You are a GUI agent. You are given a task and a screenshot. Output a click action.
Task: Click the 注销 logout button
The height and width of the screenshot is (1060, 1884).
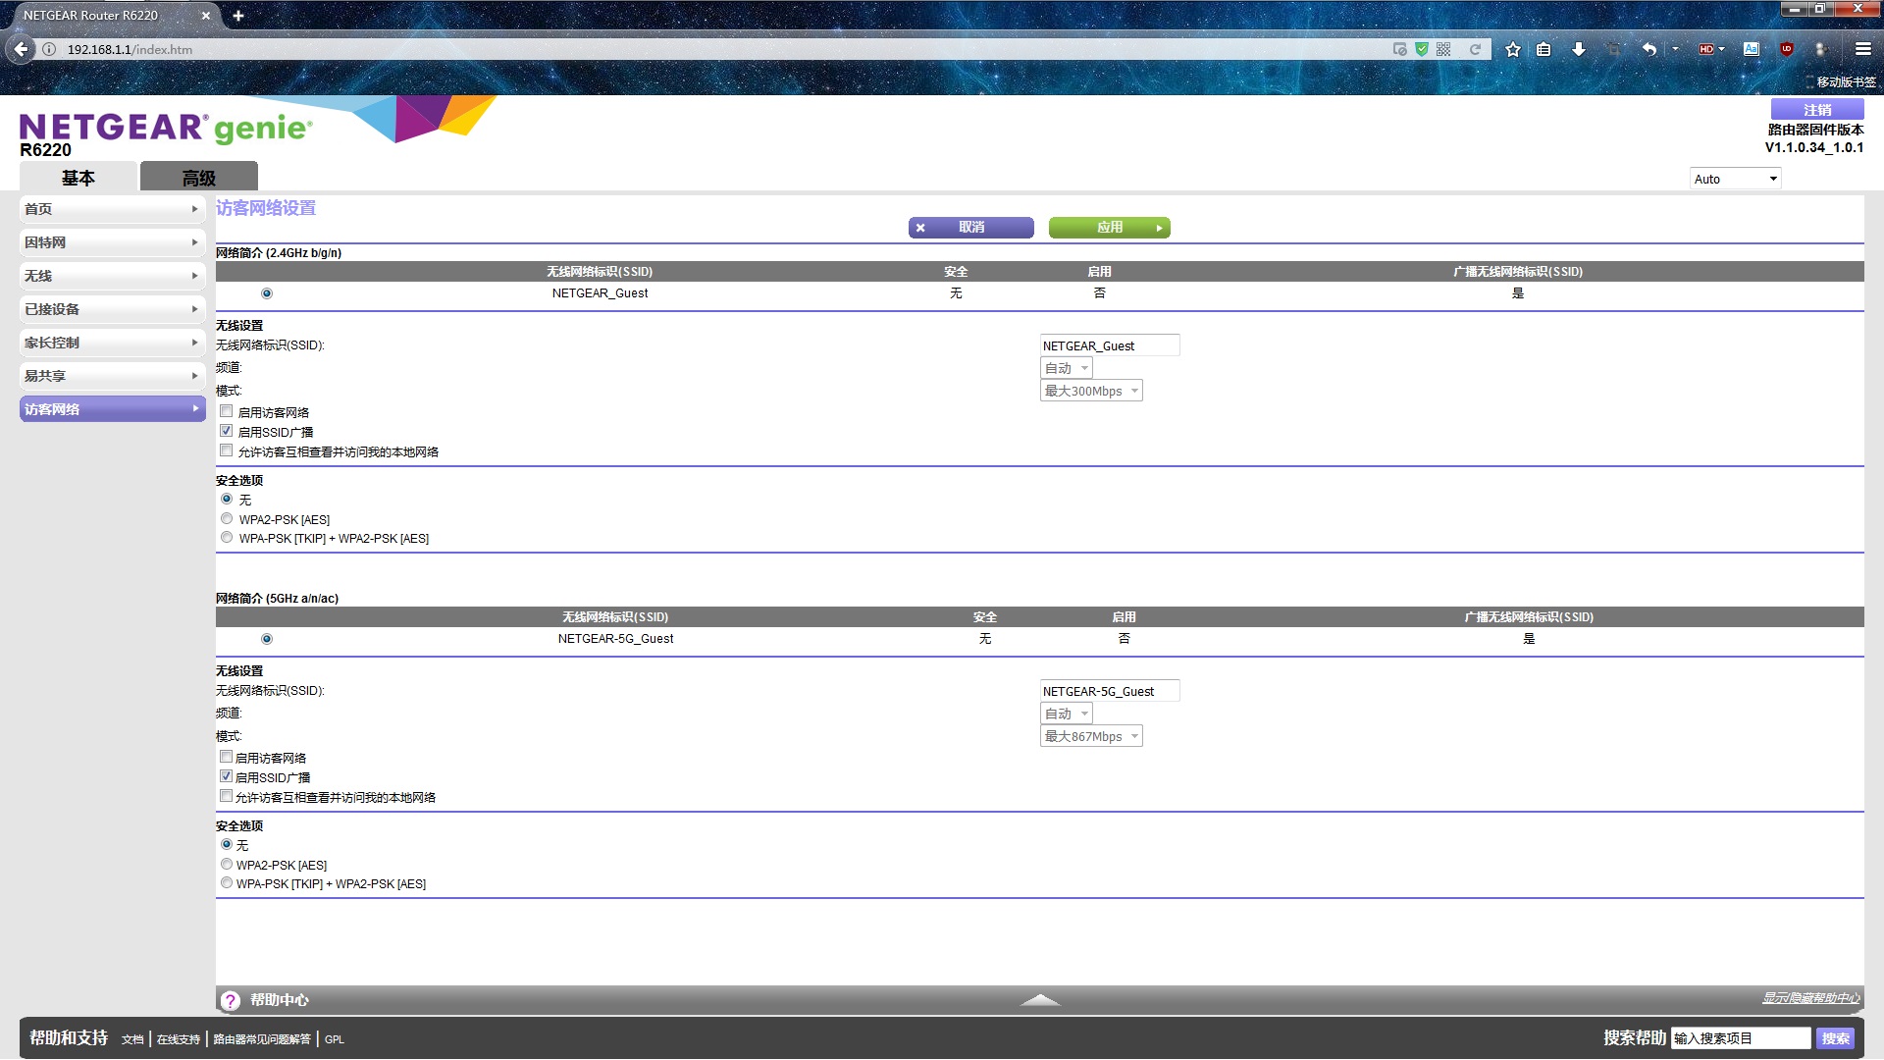[x=1817, y=110]
